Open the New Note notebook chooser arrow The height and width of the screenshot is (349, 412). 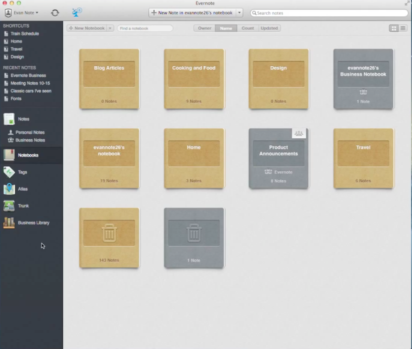pyautogui.click(x=239, y=12)
